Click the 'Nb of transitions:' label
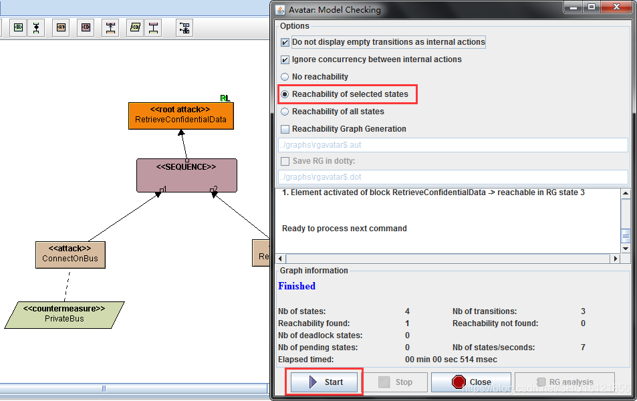The image size is (637, 401). (x=485, y=311)
